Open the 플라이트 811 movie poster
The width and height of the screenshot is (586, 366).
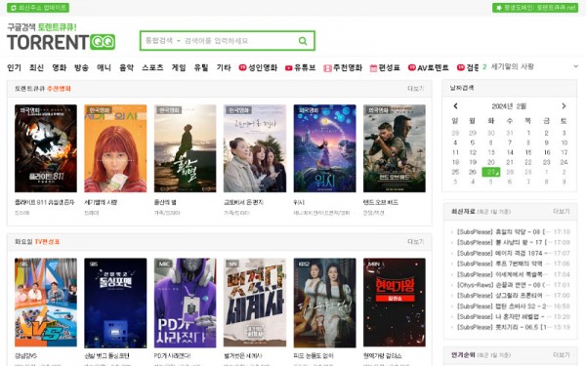click(x=46, y=148)
